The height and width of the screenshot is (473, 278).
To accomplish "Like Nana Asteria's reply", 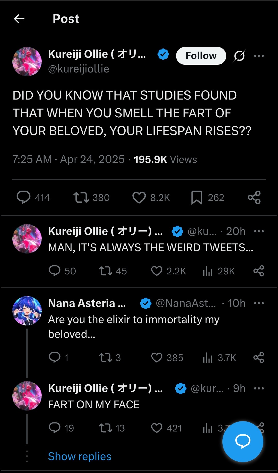I will [157, 358].
